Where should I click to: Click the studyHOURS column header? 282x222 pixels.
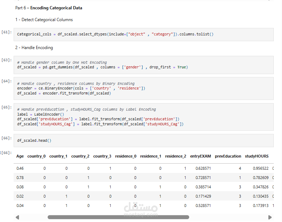[x=257, y=156]
